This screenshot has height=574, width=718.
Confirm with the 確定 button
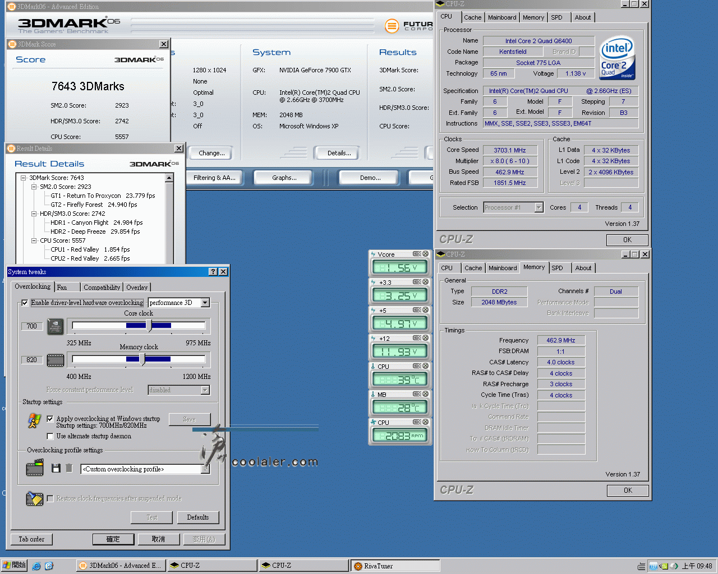point(113,539)
